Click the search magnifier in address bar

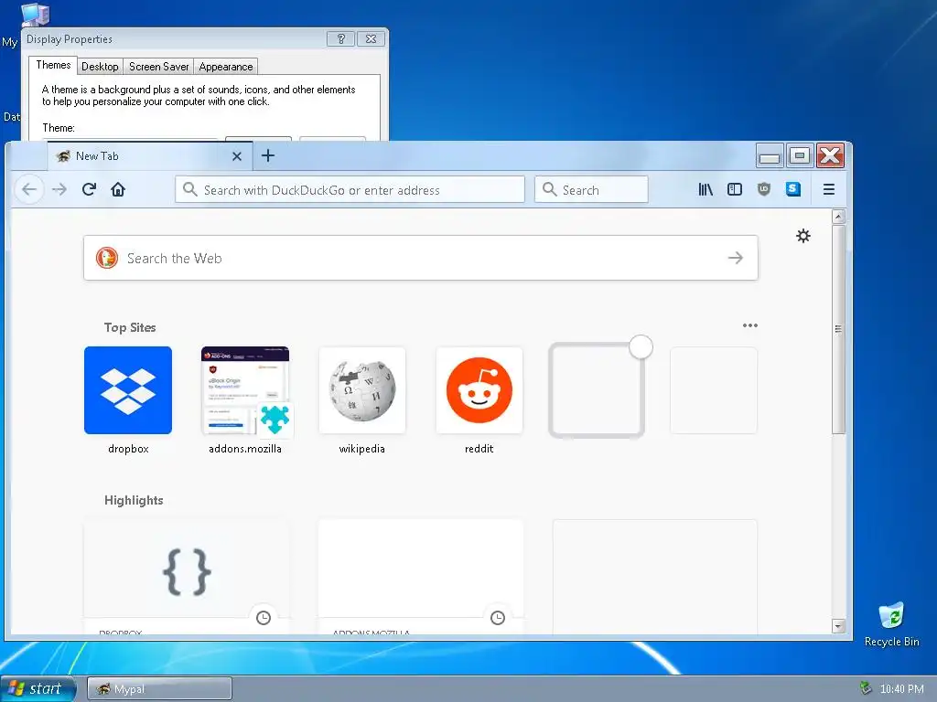coord(190,189)
